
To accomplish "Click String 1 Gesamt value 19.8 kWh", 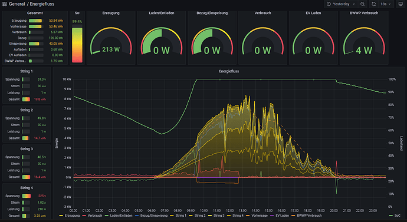I will pos(40,99).
